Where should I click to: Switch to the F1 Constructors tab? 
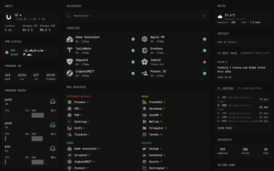[249, 89]
